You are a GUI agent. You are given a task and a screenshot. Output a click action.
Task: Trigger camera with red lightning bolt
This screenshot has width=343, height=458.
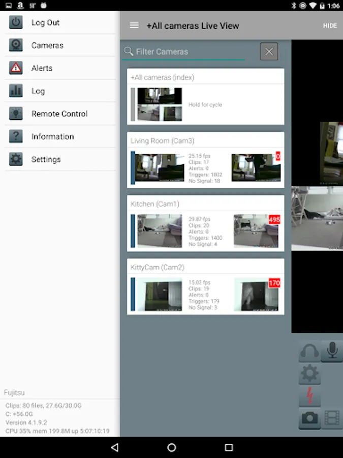point(309,396)
